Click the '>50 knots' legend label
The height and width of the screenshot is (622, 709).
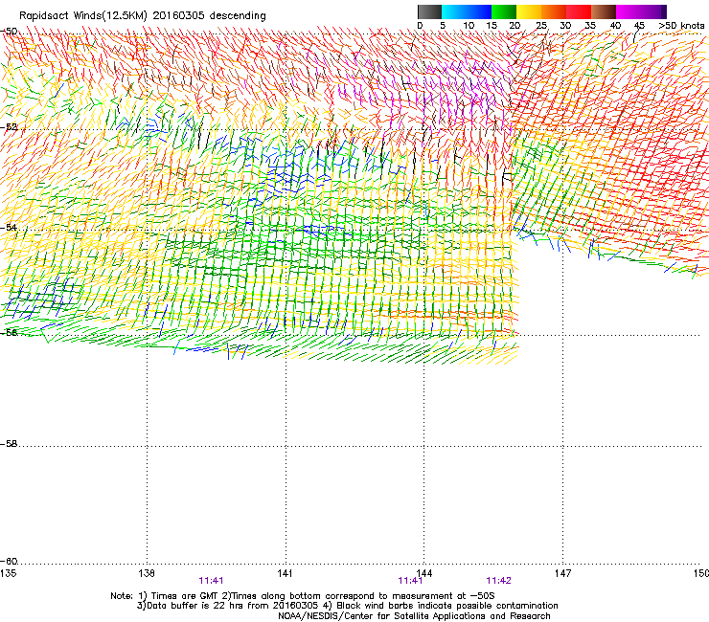(x=681, y=26)
